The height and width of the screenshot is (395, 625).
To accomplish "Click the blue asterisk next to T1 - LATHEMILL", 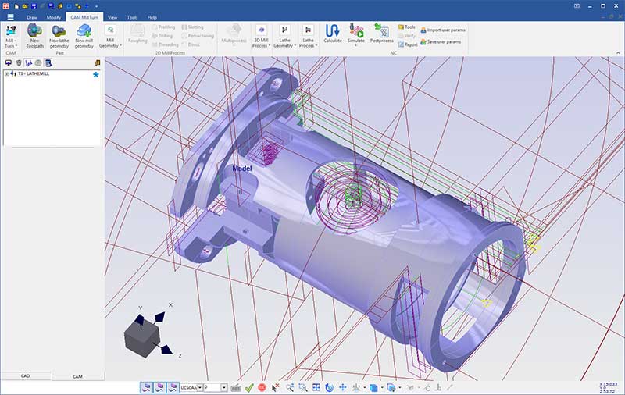I will tap(95, 75).
